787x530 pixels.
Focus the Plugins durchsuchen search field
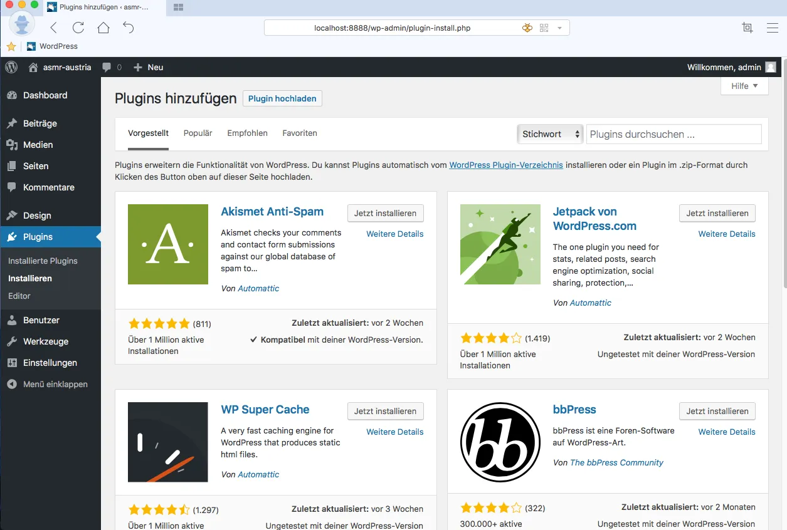click(x=674, y=134)
